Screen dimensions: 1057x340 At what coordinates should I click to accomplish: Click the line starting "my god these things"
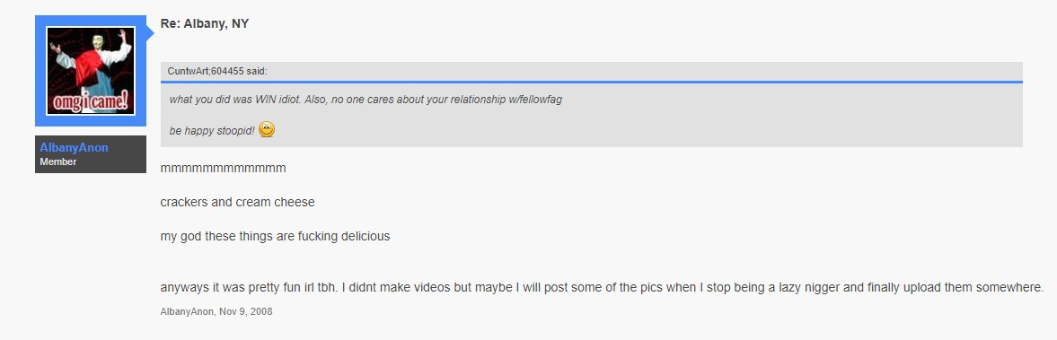coord(275,237)
